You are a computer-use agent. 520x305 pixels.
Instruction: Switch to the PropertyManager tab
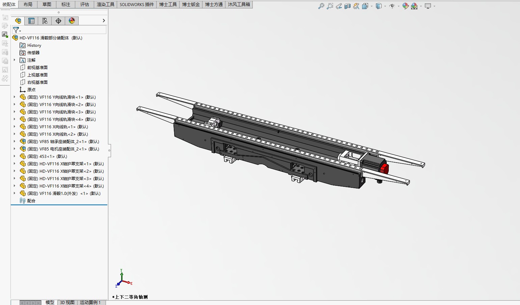click(x=31, y=21)
